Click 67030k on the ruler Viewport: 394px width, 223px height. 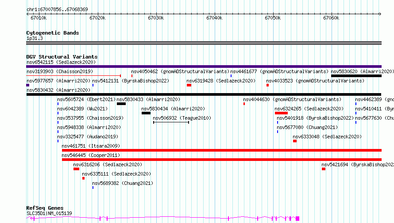[x=156, y=18]
